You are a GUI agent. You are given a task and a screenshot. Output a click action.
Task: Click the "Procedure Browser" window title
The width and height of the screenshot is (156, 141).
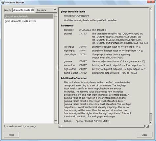point(14,2)
